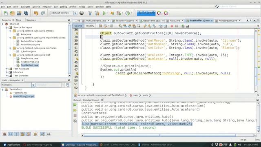This screenshot has height=147, width=261.
Task: Close the PrintStream.java tab
Action: (x=239, y=21)
